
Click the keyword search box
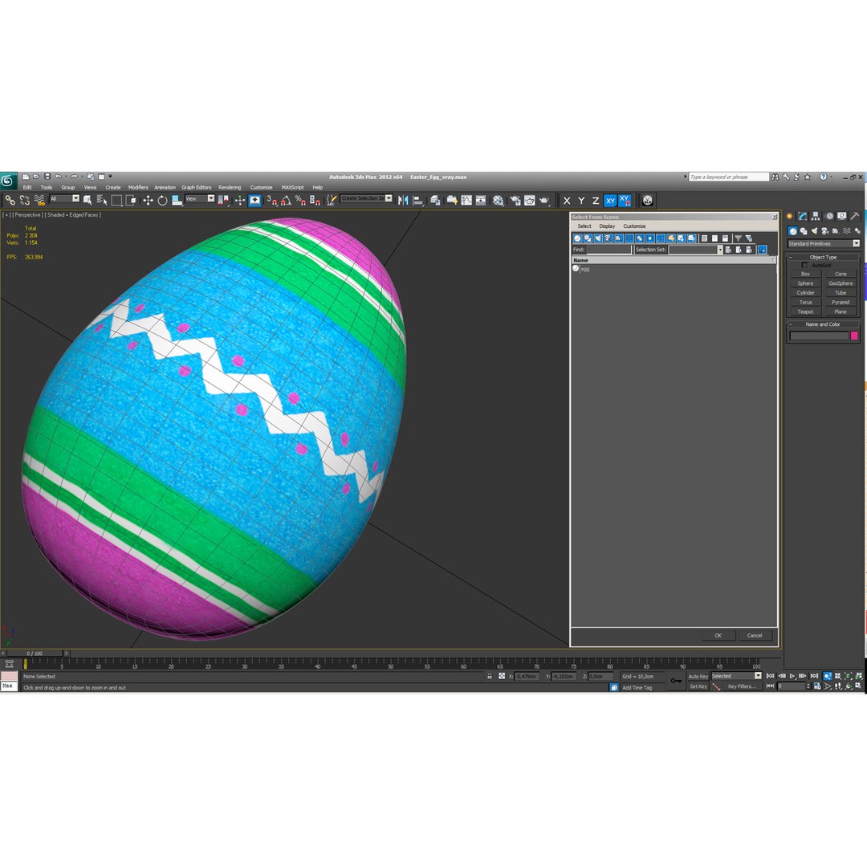pos(728,177)
